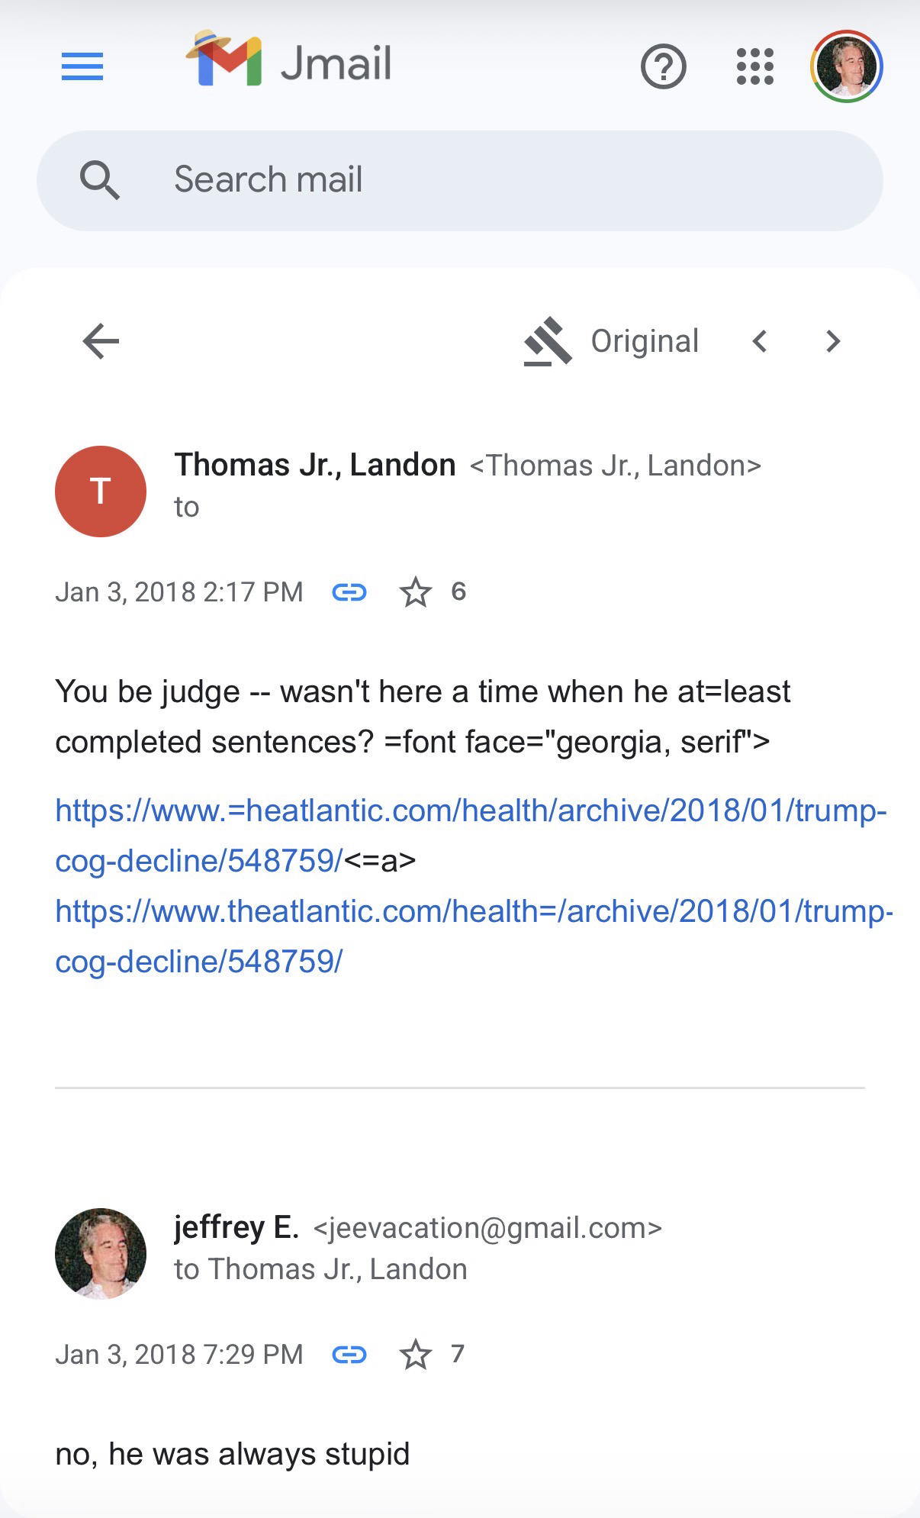Click the account profile avatar
Image resolution: width=920 pixels, height=1518 pixels.
[846, 67]
